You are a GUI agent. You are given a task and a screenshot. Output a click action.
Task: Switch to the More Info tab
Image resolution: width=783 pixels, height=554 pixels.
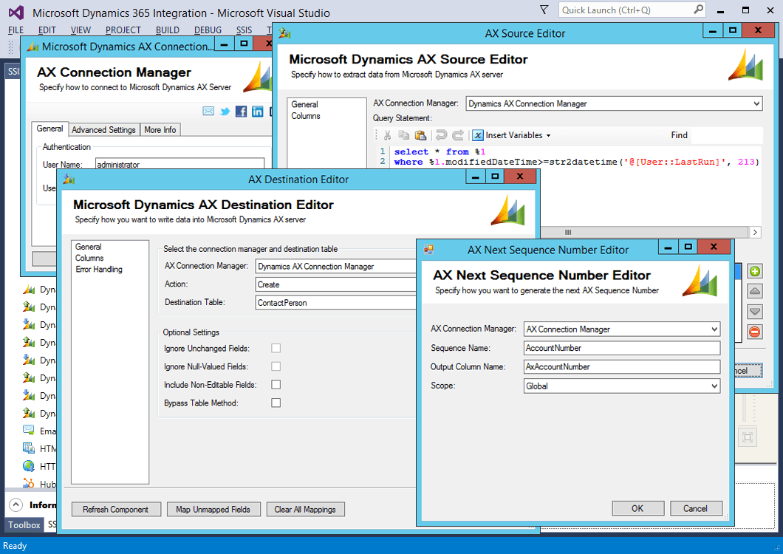pos(160,130)
